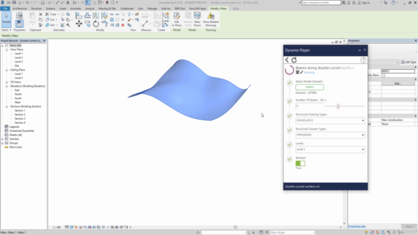This screenshot has width=418, height=235.
Task: Show Related Warnings
Action: point(210,20)
